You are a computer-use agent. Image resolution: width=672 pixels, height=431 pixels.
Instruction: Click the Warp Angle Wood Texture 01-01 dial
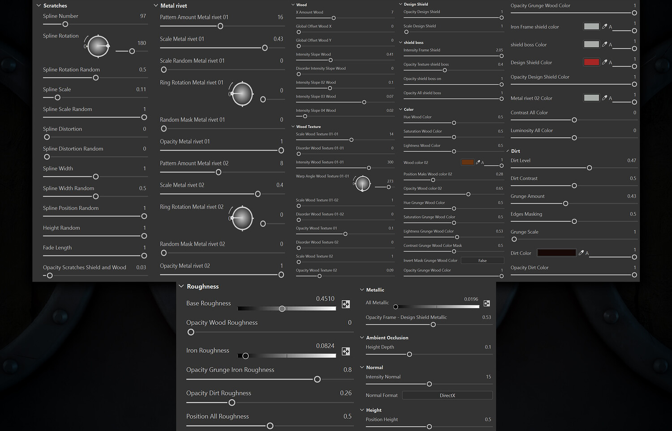coord(362,183)
